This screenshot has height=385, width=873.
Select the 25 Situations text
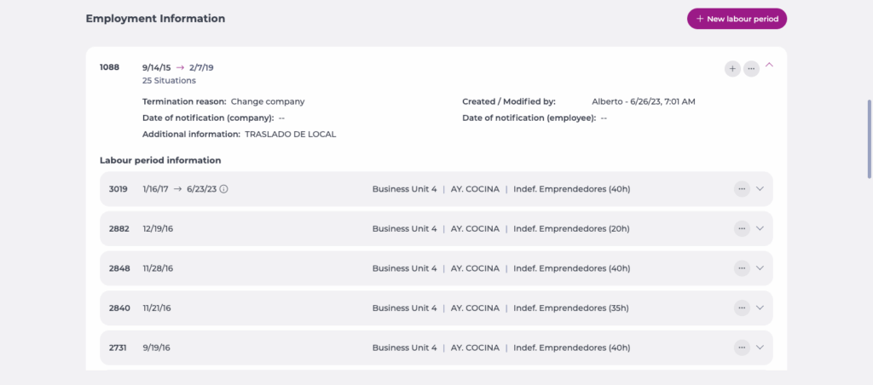coord(169,81)
